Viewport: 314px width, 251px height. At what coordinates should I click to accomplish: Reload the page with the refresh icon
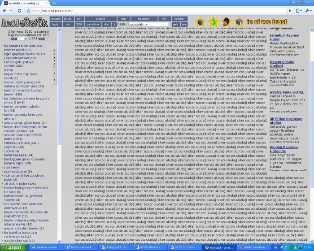click(x=19, y=11)
